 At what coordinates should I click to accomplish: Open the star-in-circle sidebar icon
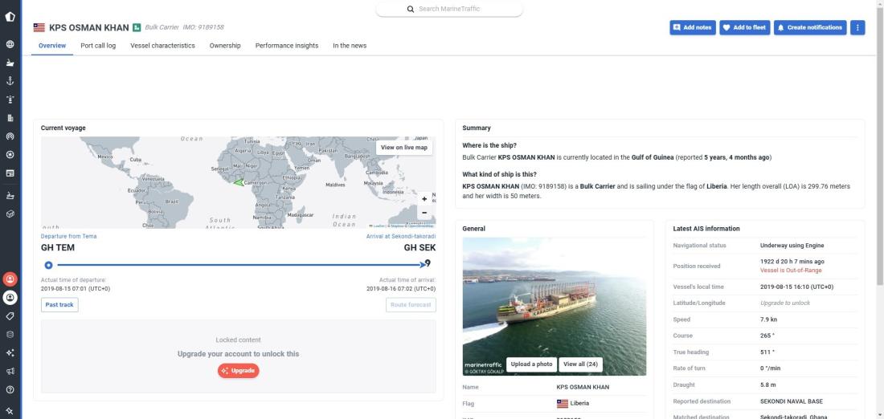[10, 154]
